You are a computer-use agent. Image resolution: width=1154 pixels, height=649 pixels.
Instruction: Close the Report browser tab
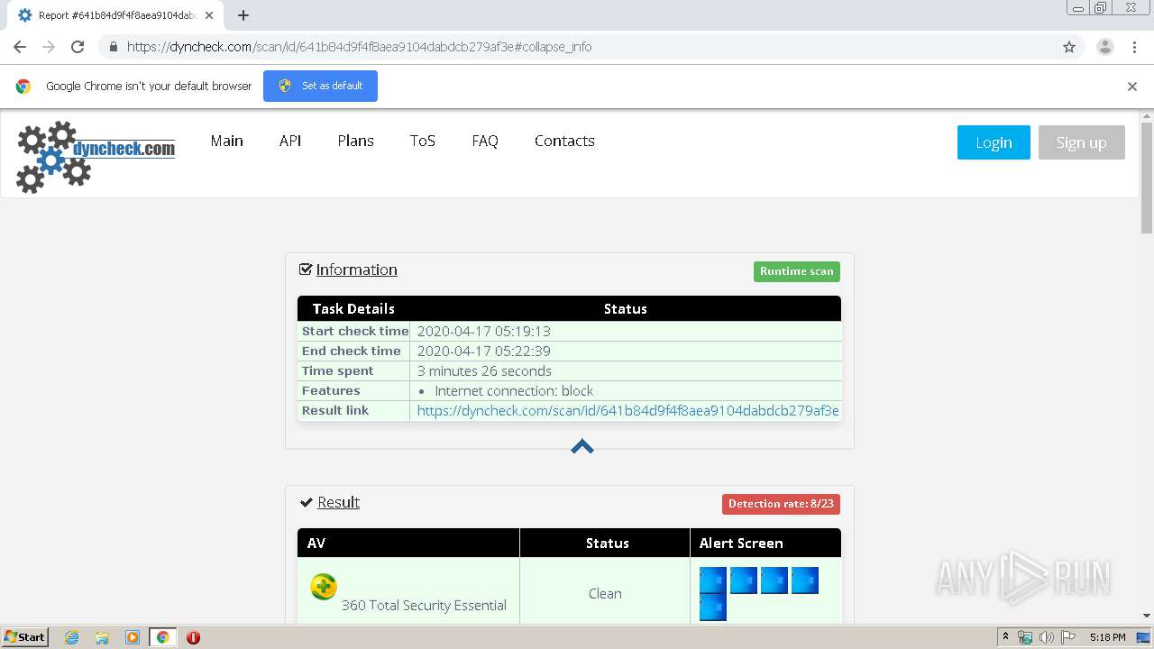click(x=209, y=15)
